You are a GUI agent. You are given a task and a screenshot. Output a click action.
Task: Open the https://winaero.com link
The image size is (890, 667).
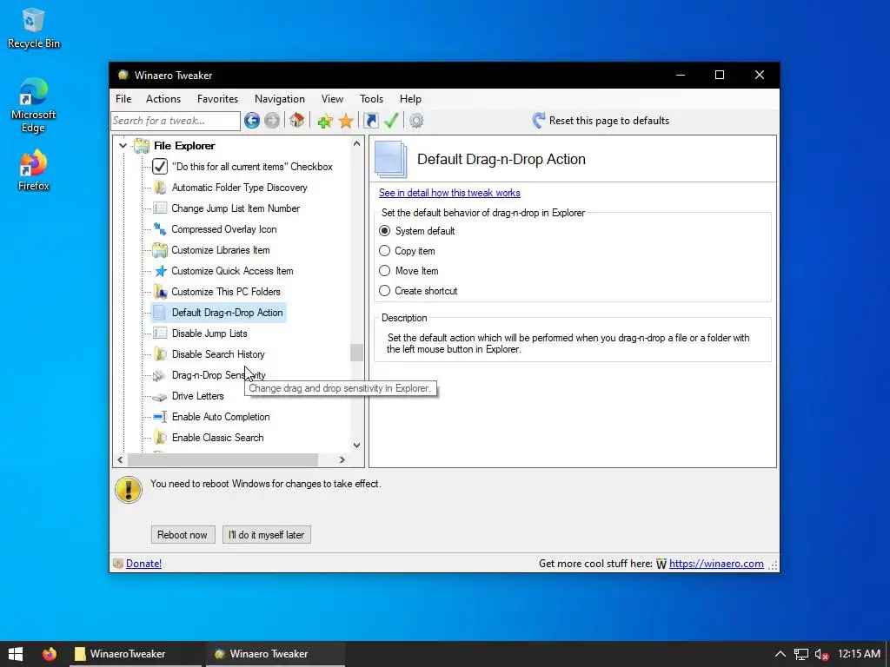pos(716,564)
